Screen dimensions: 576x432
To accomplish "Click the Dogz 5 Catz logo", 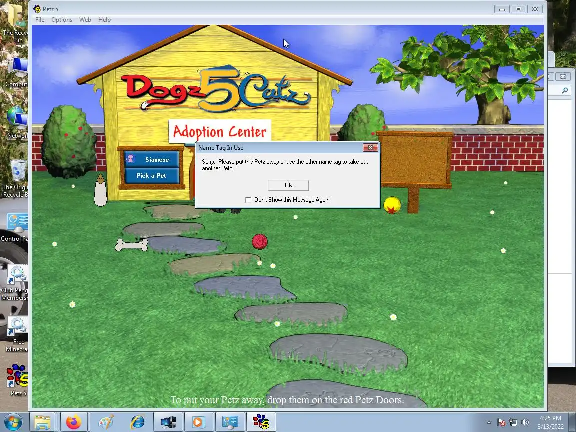I will point(216,90).
